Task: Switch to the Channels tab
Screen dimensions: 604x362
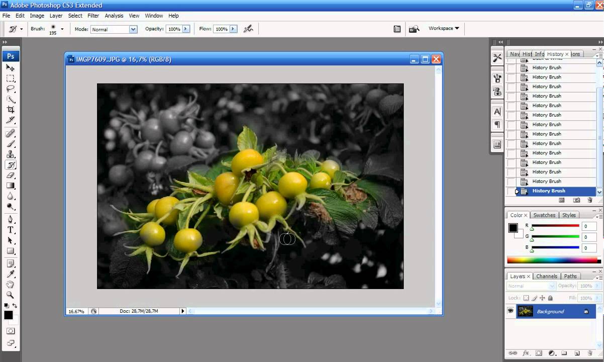Action: [547, 276]
